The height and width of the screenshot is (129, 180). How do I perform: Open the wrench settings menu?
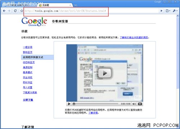tap(175, 11)
